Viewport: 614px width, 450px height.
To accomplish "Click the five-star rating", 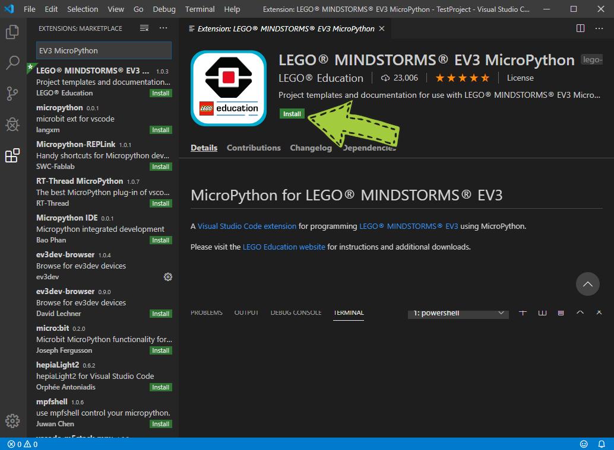I will [463, 78].
